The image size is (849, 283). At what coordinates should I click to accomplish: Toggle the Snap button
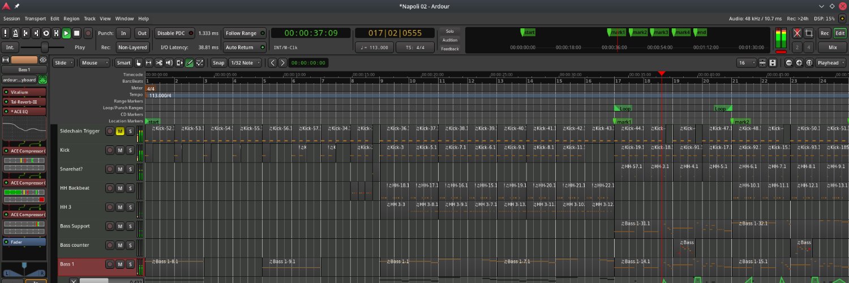click(218, 63)
